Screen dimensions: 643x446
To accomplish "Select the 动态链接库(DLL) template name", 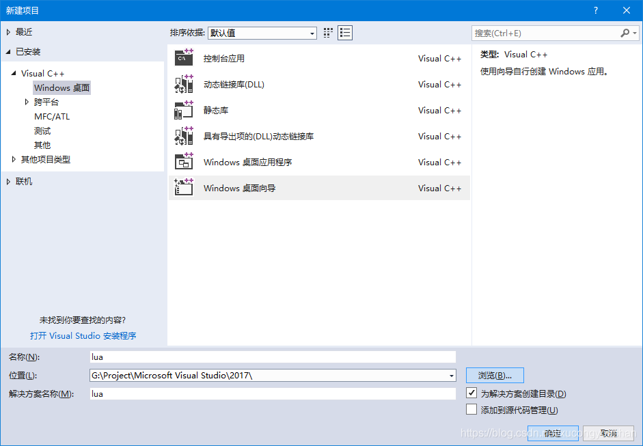I will [x=234, y=85].
